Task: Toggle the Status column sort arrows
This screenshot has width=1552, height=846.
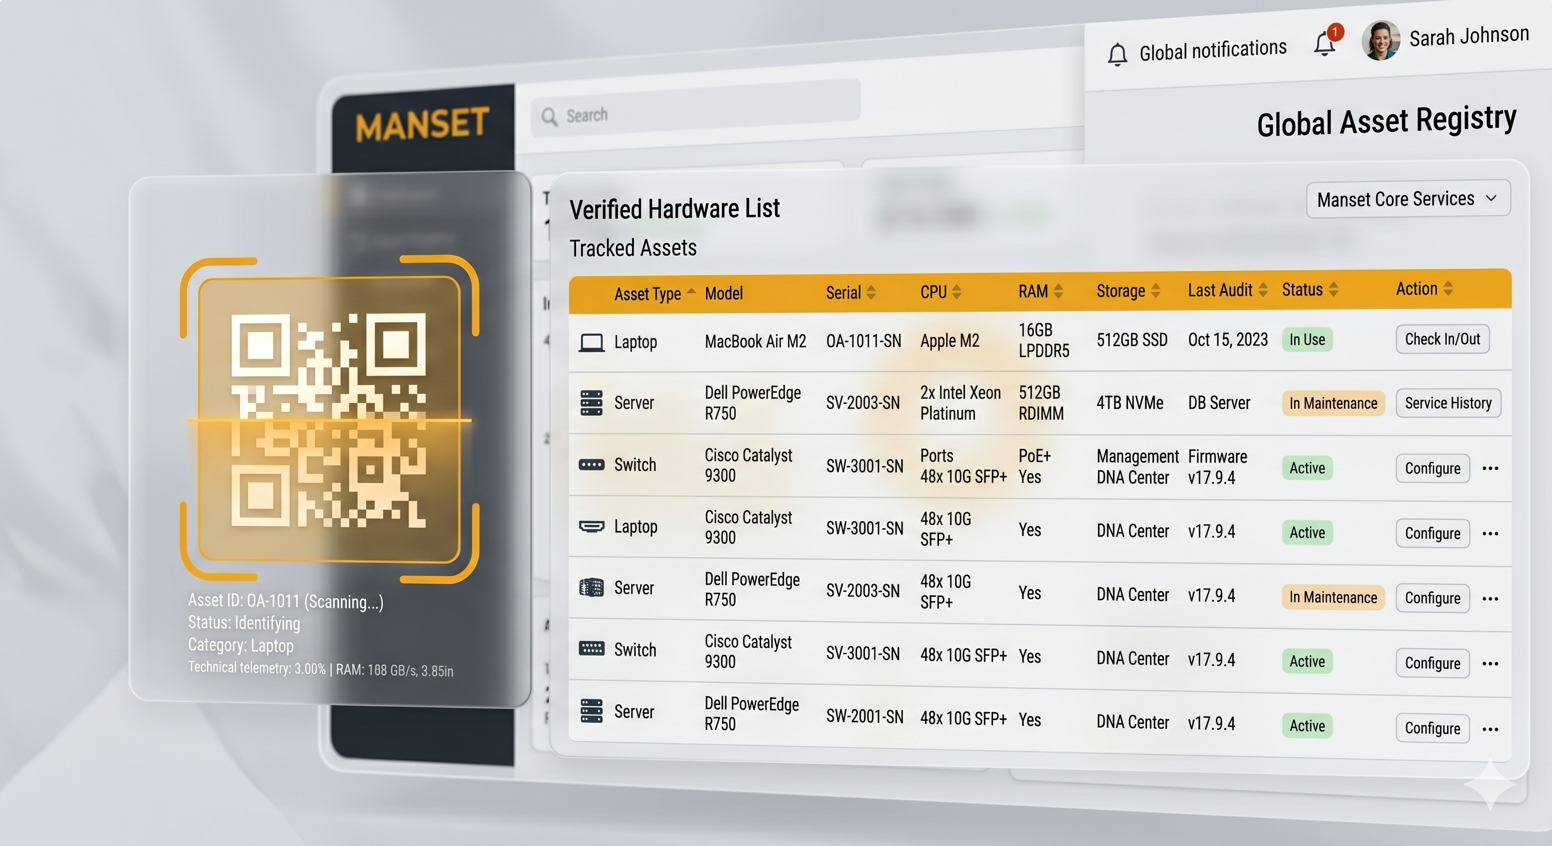Action: coord(1333,289)
